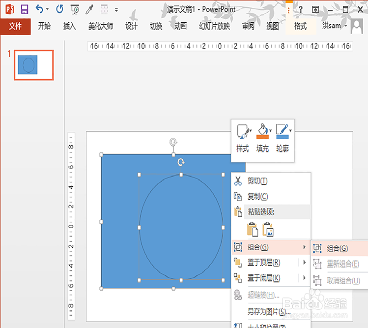Open the 轮廓 shape outline button
Image resolution: width=368 pixels, height=328 pixels.
283,138
